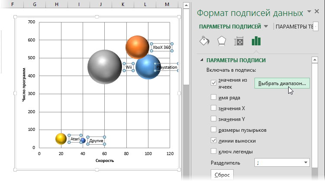This screenshot has height=181, width=325.
Task: Close the Формат подписей данных pane
Action: pyautogui.click(x=317, y=11)
